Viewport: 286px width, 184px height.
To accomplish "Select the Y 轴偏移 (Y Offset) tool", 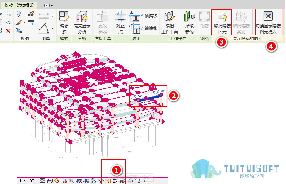I will 143,16.
